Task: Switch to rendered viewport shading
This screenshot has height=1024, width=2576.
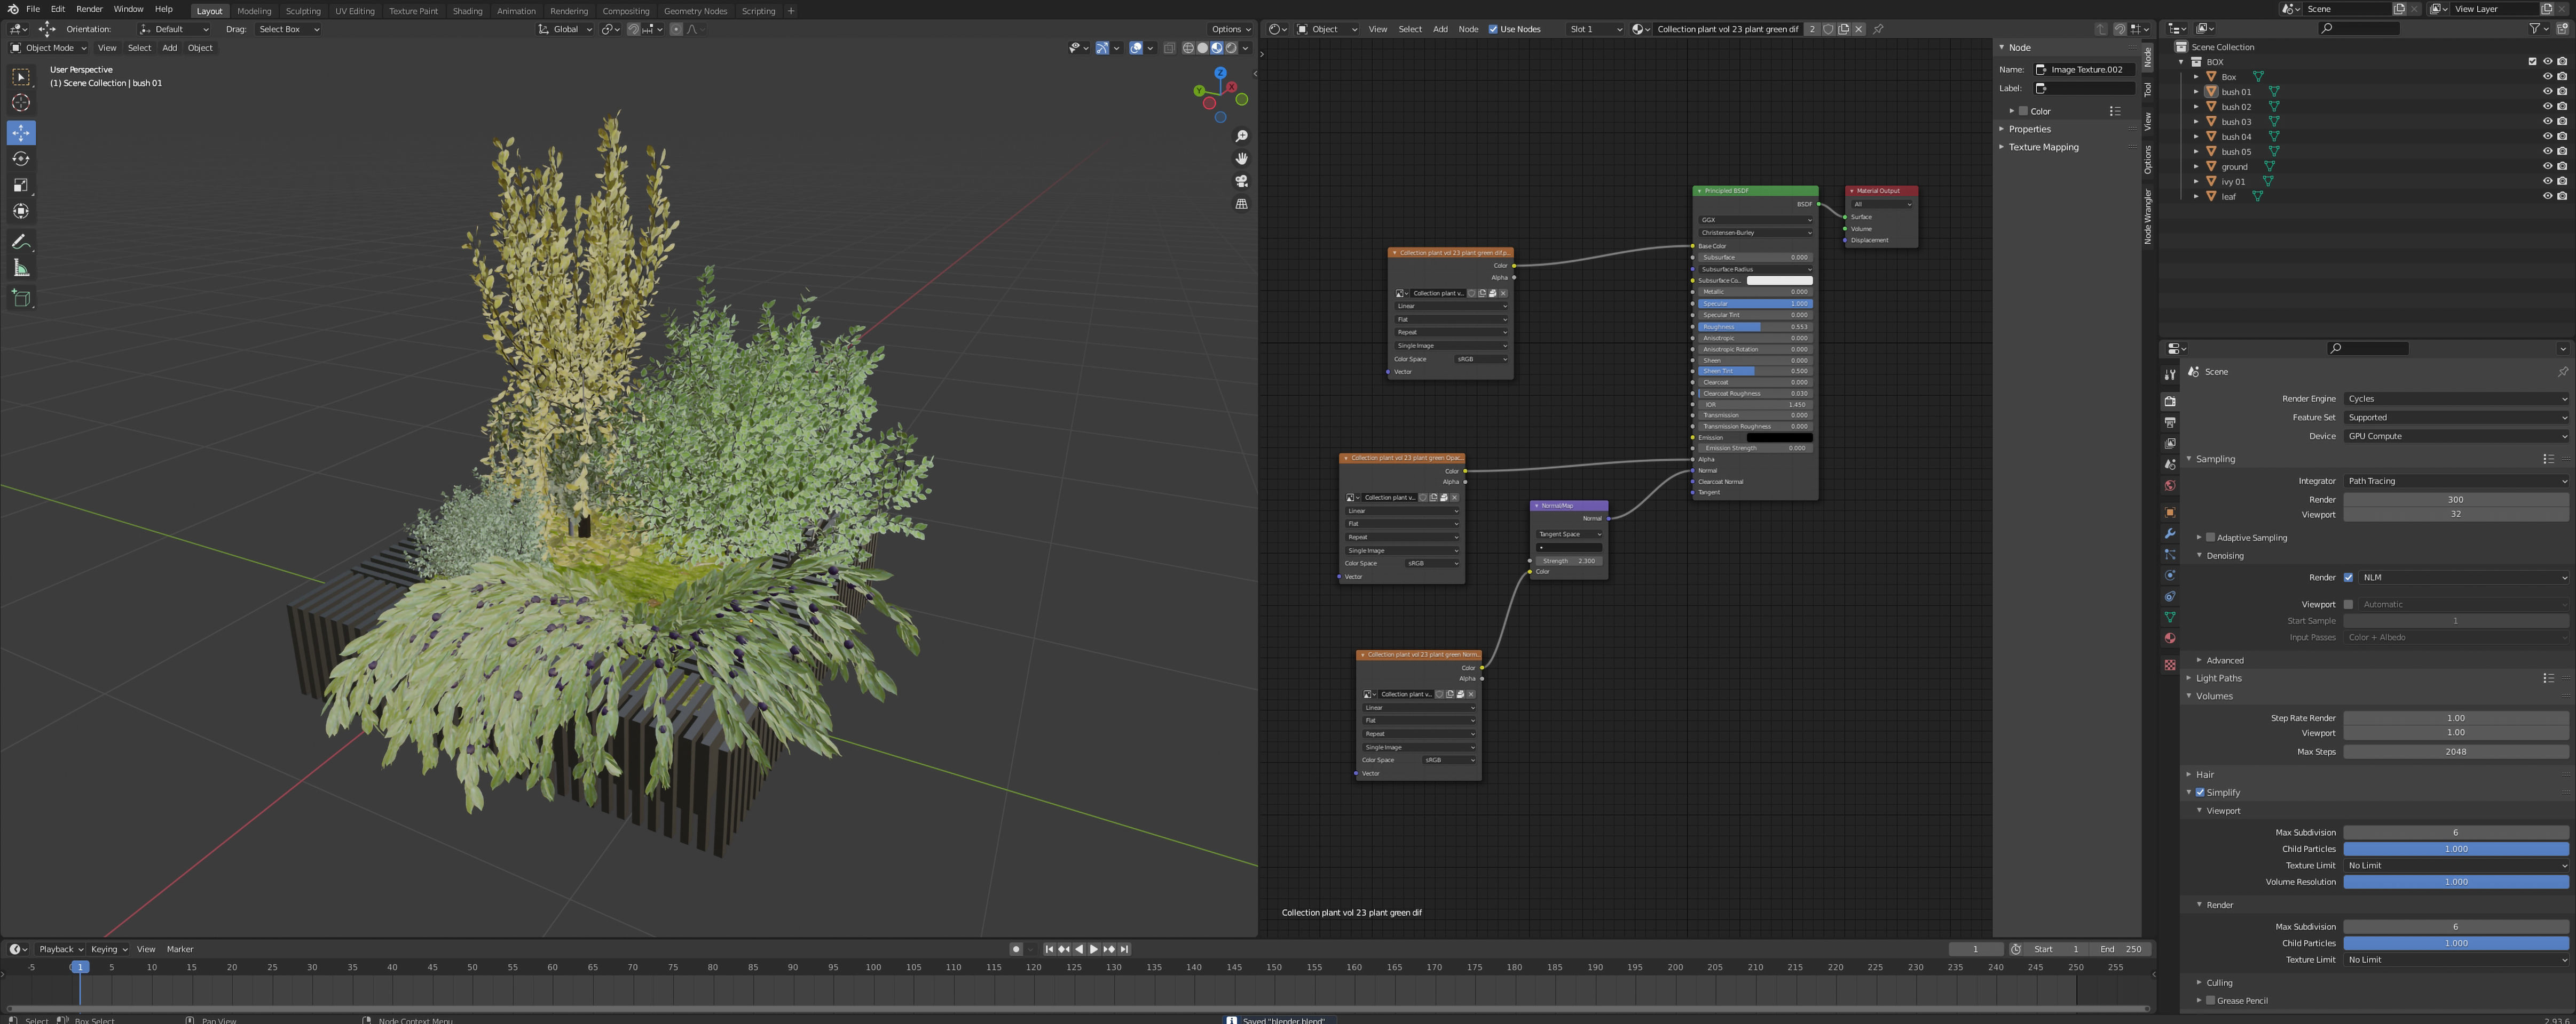Action: [1231, 48]
